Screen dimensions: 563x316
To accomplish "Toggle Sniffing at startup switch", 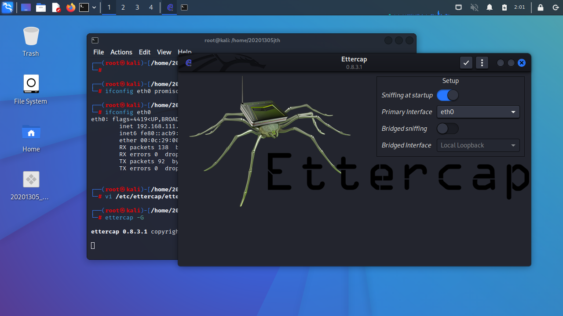I will 448,95.
